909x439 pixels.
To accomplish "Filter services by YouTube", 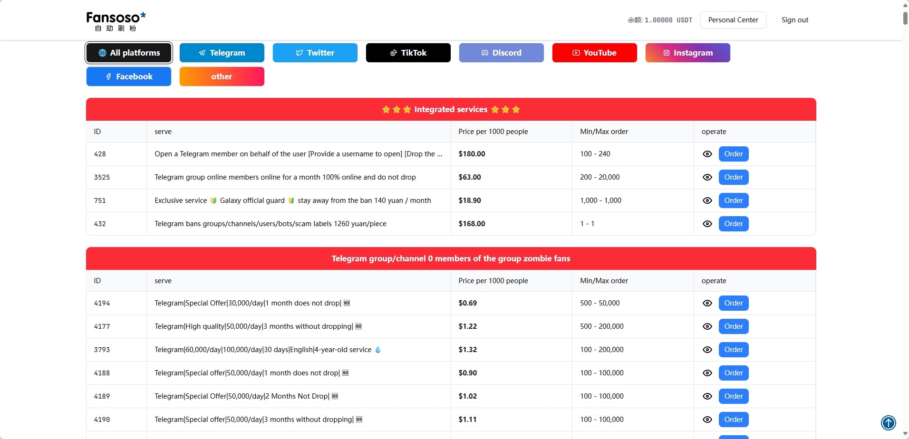I will tap(595, 53).
